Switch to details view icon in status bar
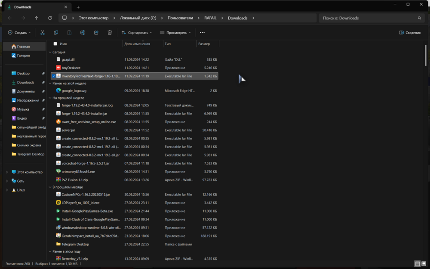This screenshot has height=269, width=430. click(418, 263)
